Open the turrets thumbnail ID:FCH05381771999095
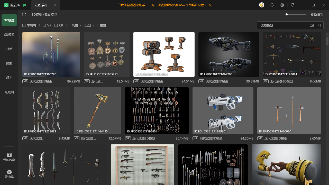This screenshot has width=329, height=185. coord(164,54)
